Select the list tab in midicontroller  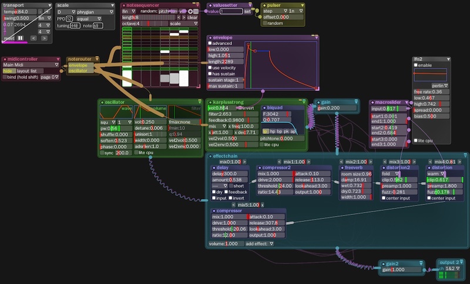point(36,71)
